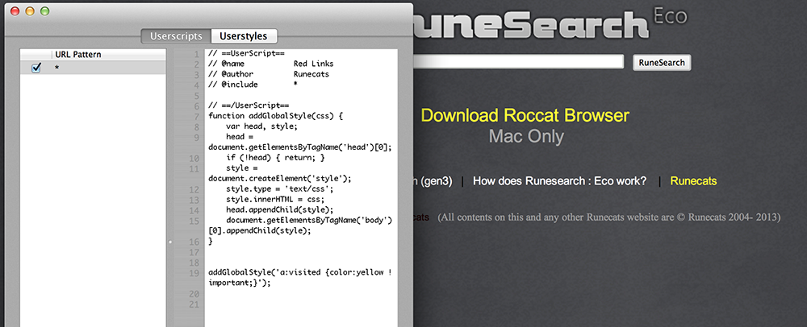Click into the RuneSearch search field
The image size is (807, 327).
518,62
